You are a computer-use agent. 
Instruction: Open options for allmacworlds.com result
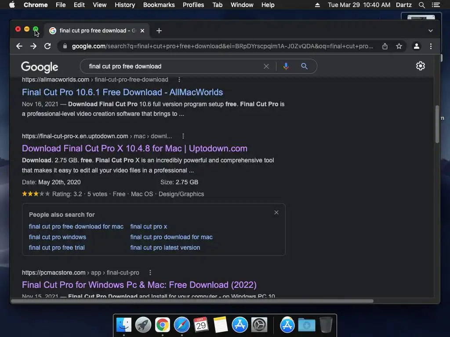coord(179,79)
